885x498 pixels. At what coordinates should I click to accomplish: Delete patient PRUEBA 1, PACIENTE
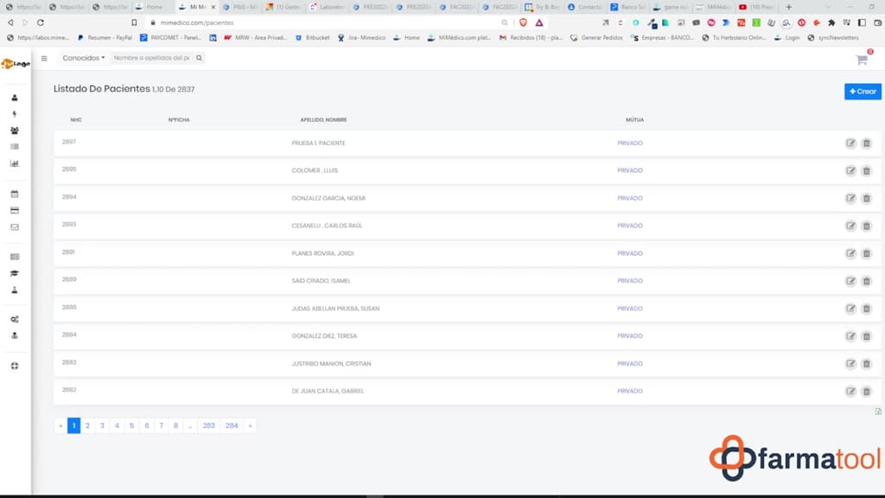click(866, 144)
